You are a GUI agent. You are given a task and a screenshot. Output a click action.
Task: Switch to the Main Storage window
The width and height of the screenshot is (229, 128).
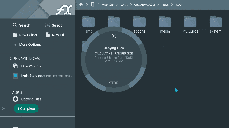coord(42,76)
